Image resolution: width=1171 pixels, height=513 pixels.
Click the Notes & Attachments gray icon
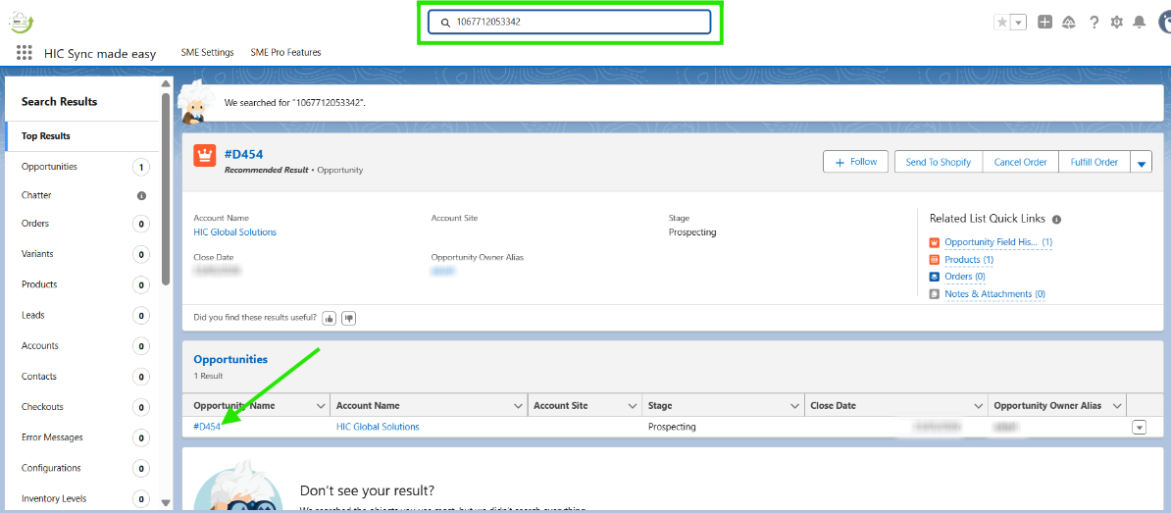tap(935, 294)
